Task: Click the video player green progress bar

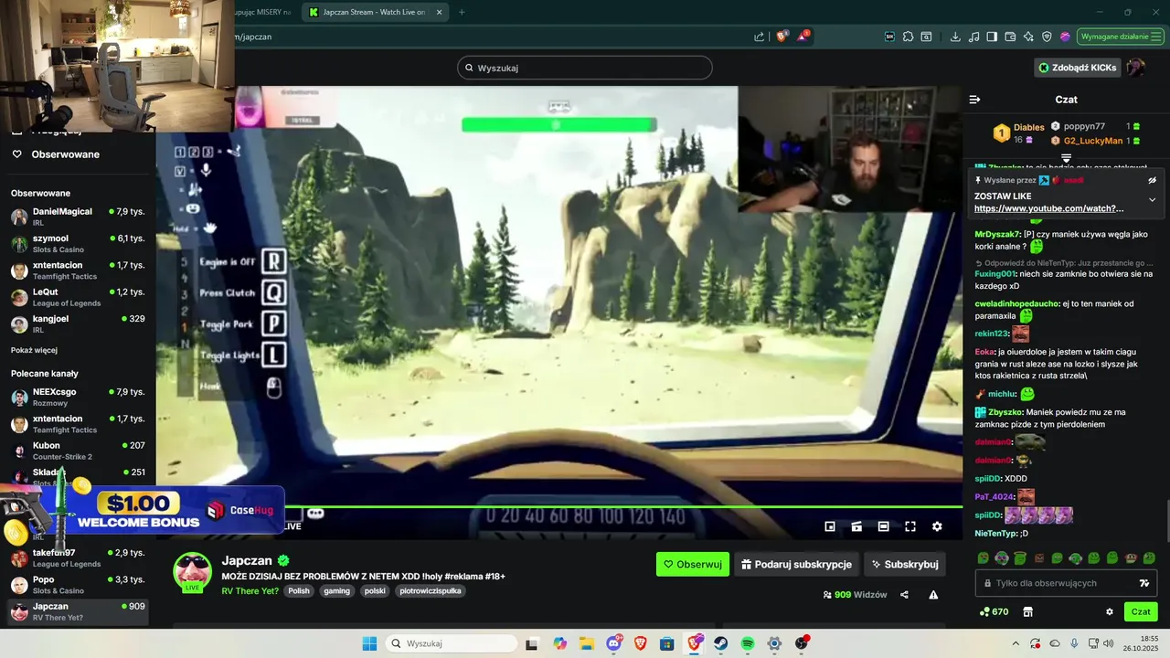Action: tap(558, 506)
